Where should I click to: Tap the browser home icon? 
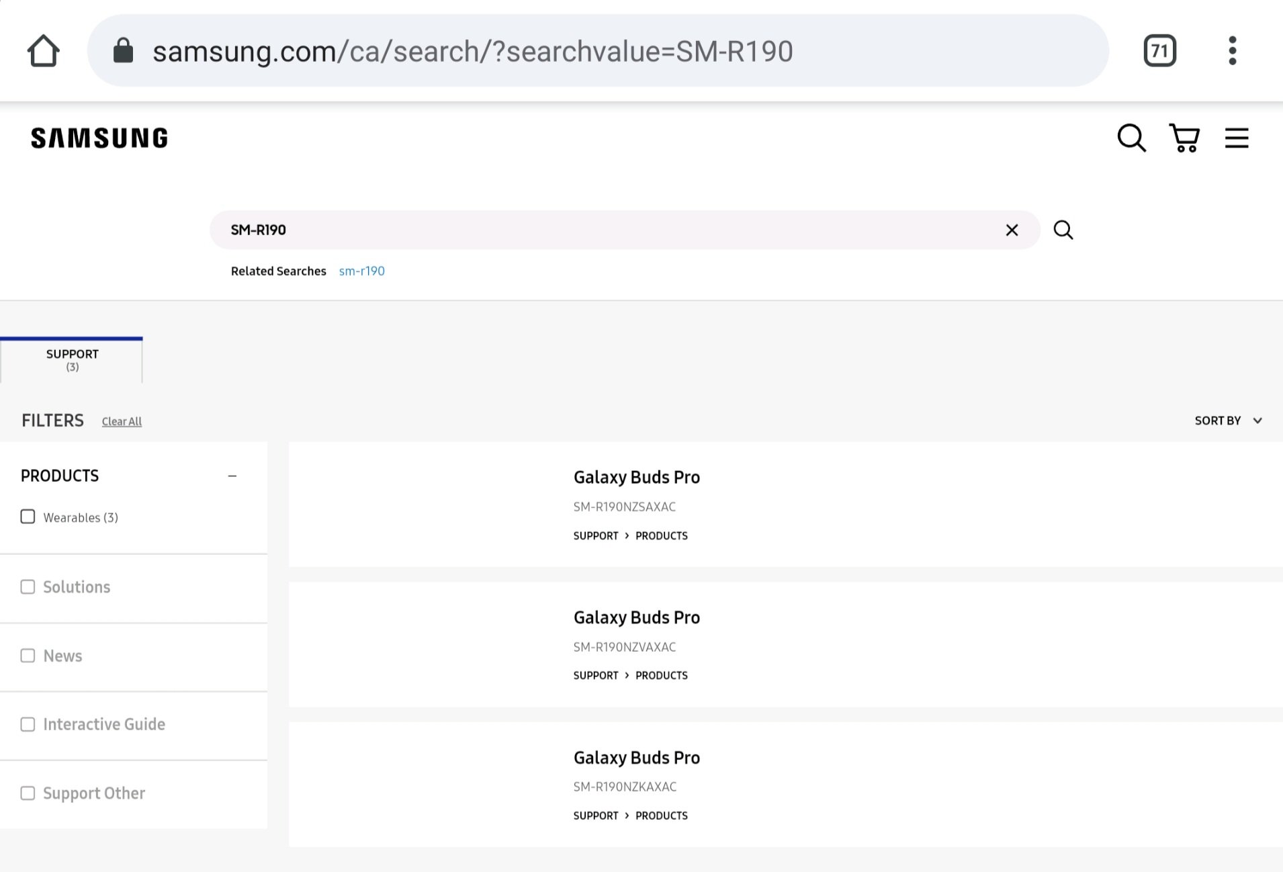click(x=44, y=51)
